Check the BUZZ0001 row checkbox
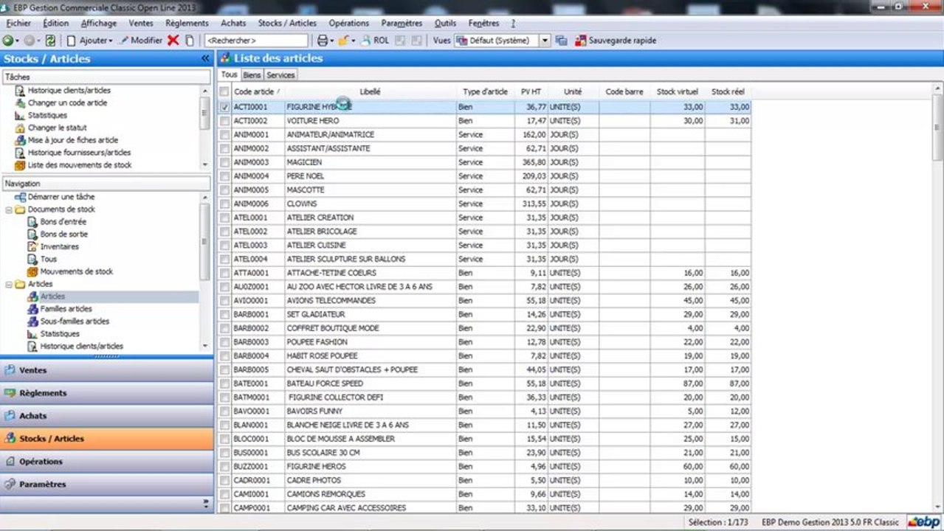This screenshot has width=944, height=531. point(224,466)
